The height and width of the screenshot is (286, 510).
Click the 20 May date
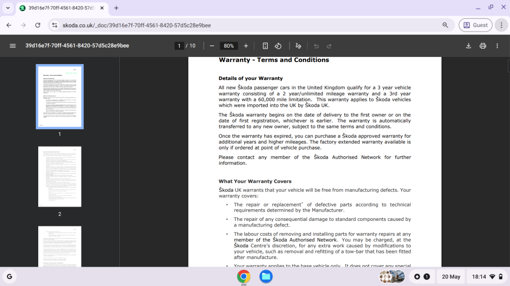tap(451, 277)
